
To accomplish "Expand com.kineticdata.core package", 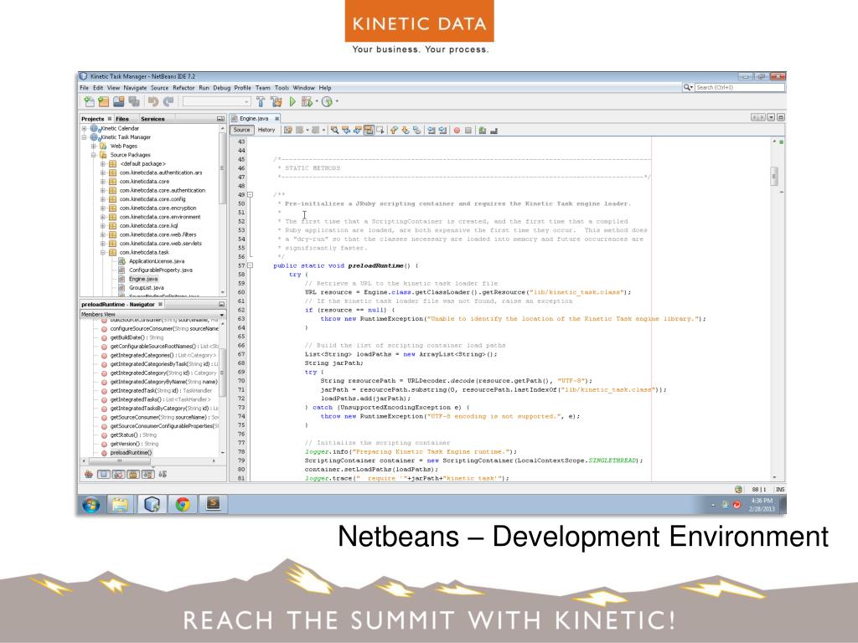I will tap(103, 182).
